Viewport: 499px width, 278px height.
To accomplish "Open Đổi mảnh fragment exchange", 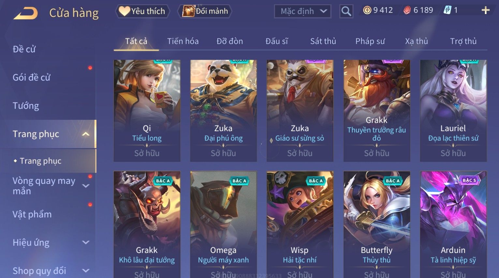I will click(x=205, y=11).
